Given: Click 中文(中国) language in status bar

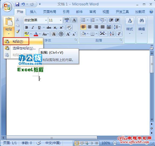Looking at the screenshot, I should tap(53, 143).
